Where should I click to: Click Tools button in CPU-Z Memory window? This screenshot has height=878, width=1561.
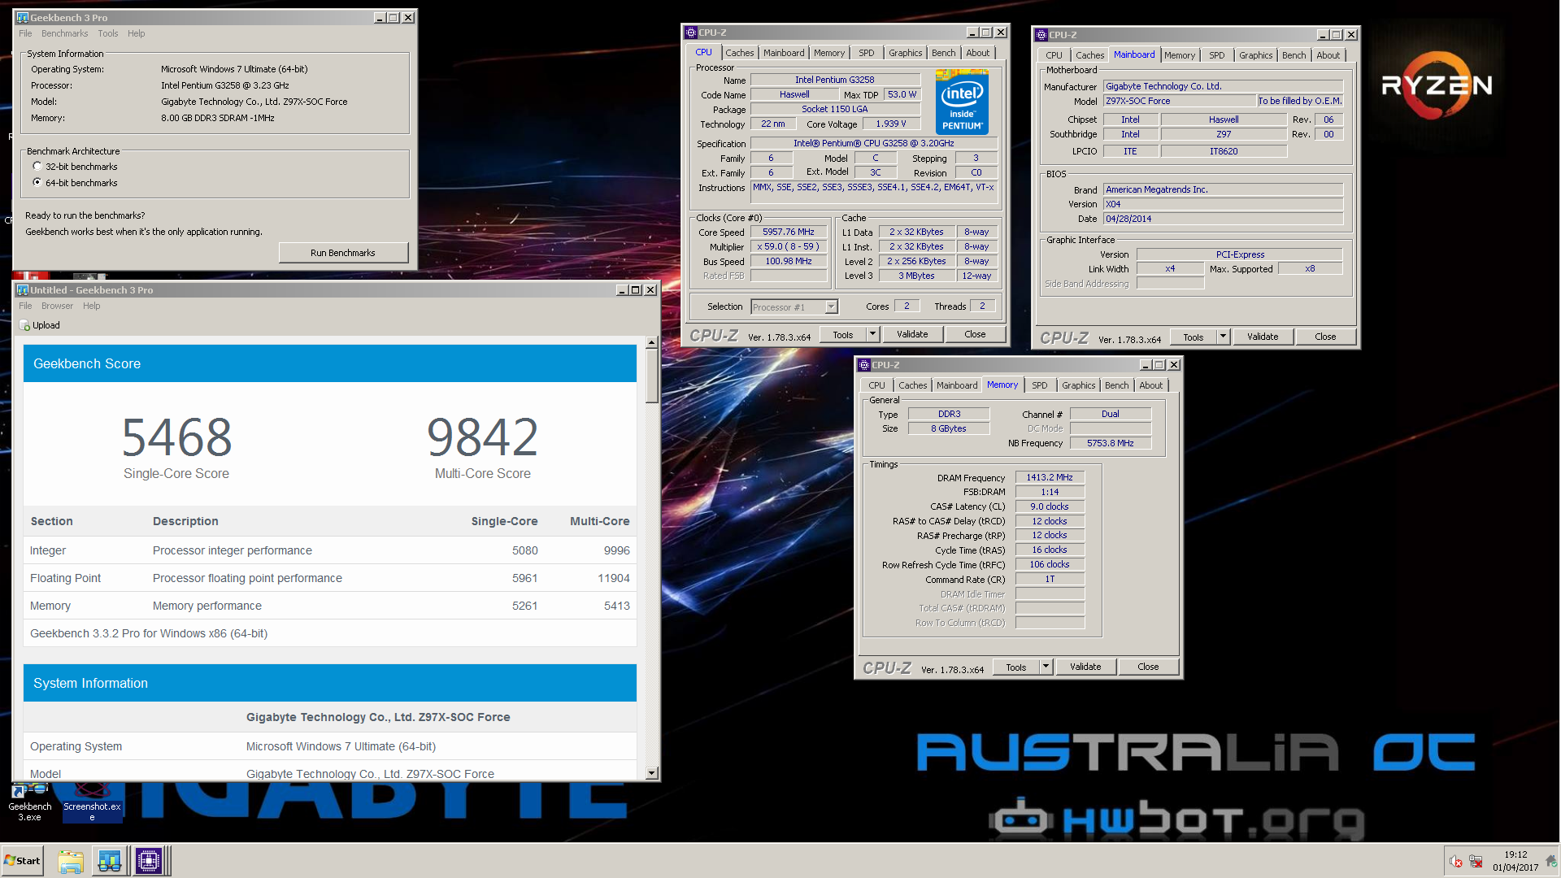pos(1016,667)
